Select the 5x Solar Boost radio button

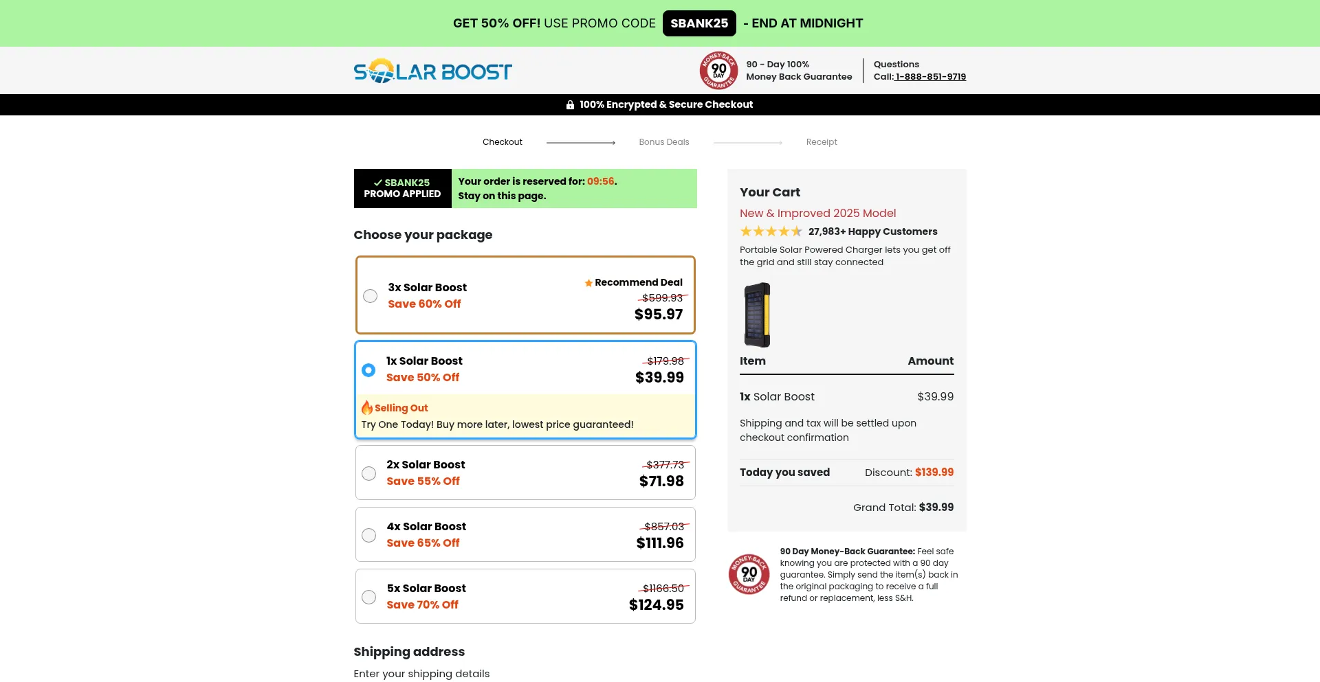pyautogui.click(x=369, y=598)
